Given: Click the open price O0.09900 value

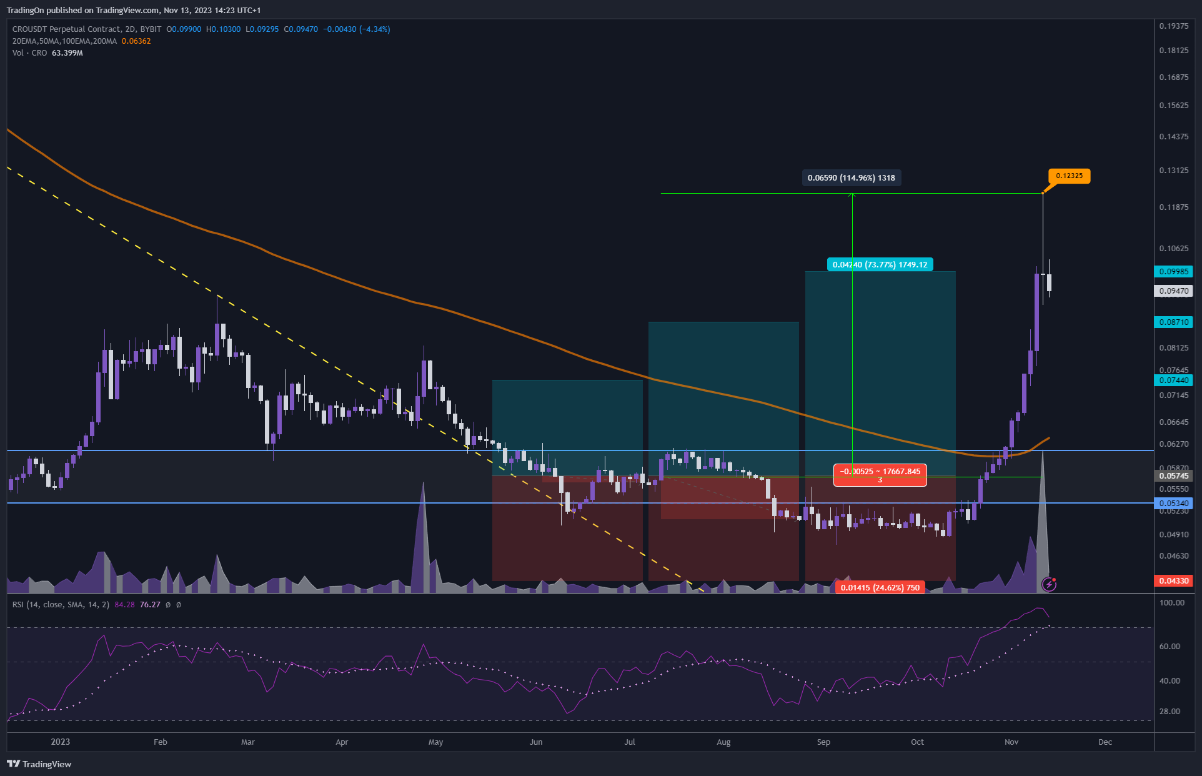Looking at the screenshot, I should click(184, 29).
